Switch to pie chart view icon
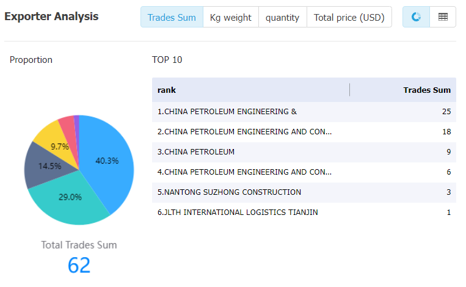466x287 pixels. point(416,17)
